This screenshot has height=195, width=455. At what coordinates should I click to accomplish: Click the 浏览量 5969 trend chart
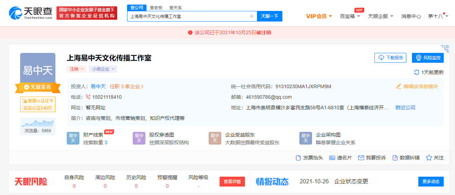38,127
